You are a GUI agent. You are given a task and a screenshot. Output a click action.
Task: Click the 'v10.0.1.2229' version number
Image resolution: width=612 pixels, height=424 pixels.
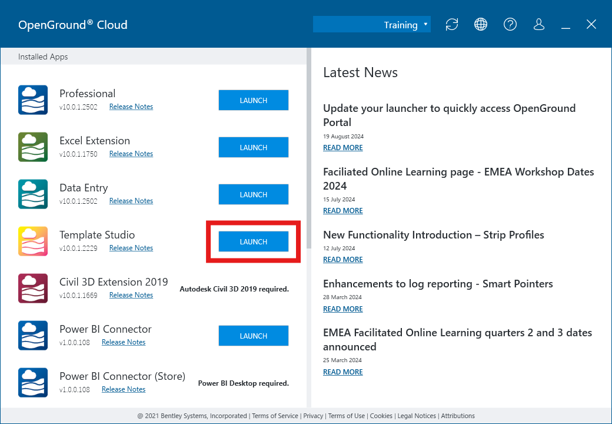pyautogui.click(x=78, y=248)
